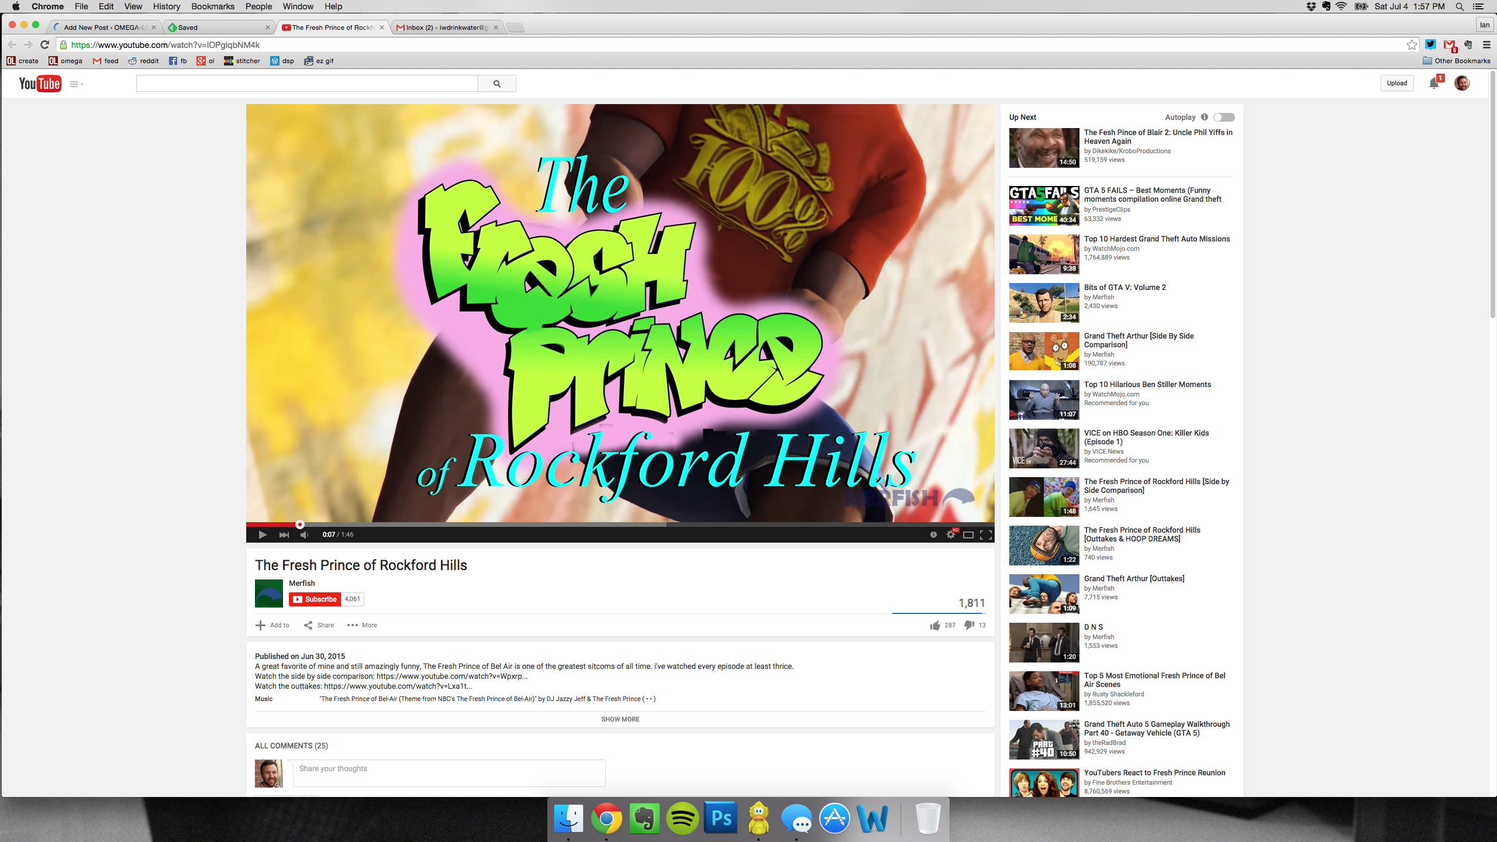
Task: Click the YouTube logo
Action: pos(40,84)
